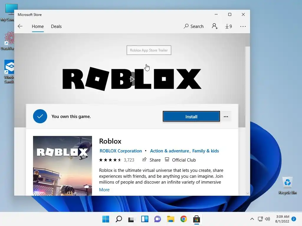Click the Share label for Roblox
Image resolution: width=302 pixels, height=226 pixels.
pos(155,160)
